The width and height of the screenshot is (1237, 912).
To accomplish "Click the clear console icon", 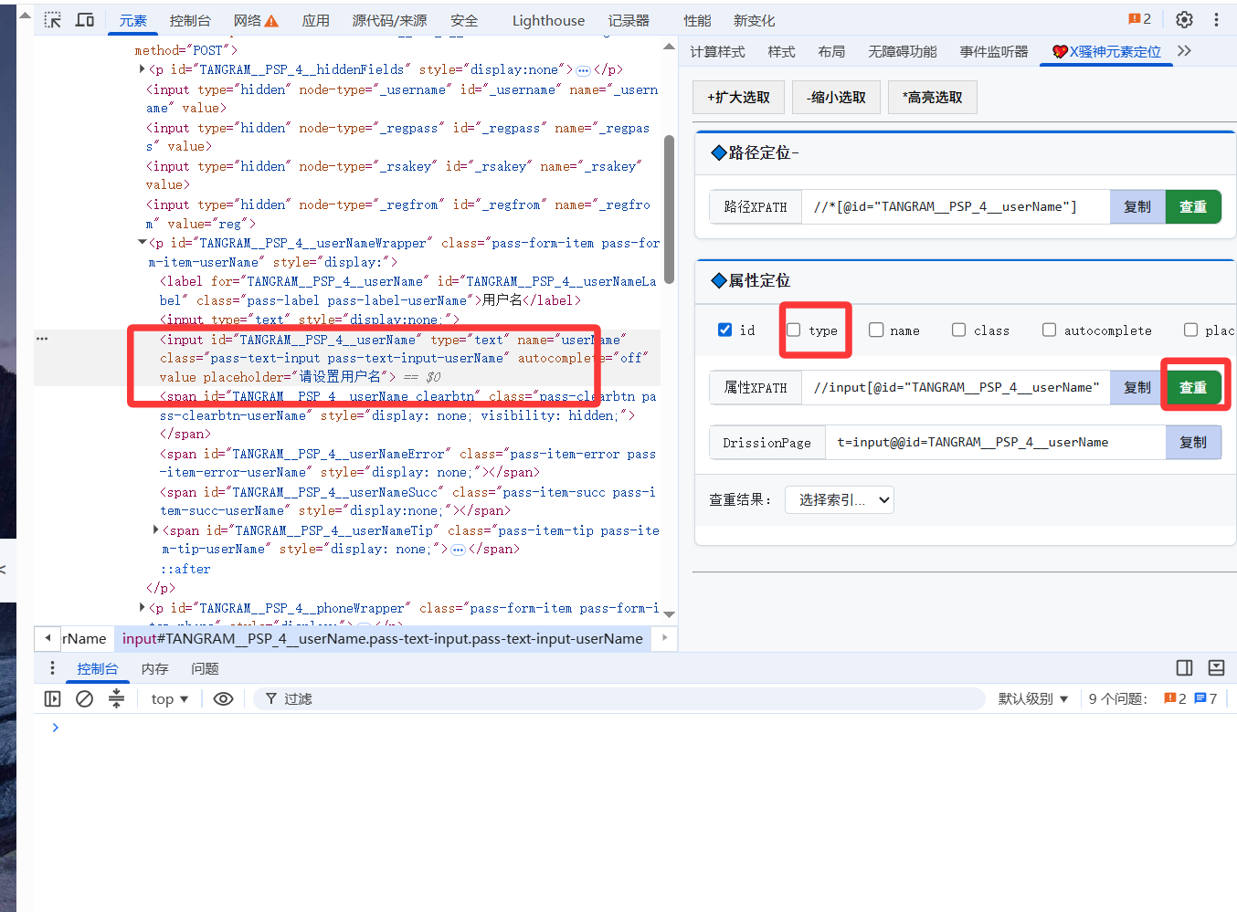I will [x=84, y=698].
